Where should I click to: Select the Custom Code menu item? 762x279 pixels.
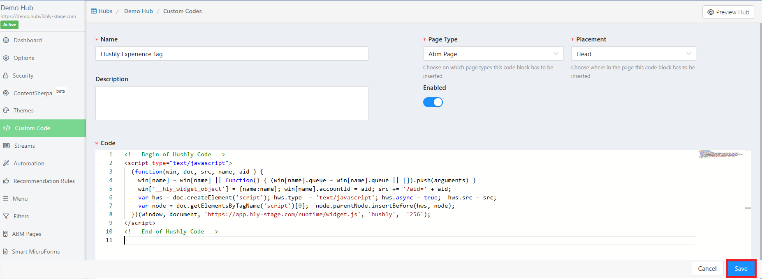[x=43, y=128]
